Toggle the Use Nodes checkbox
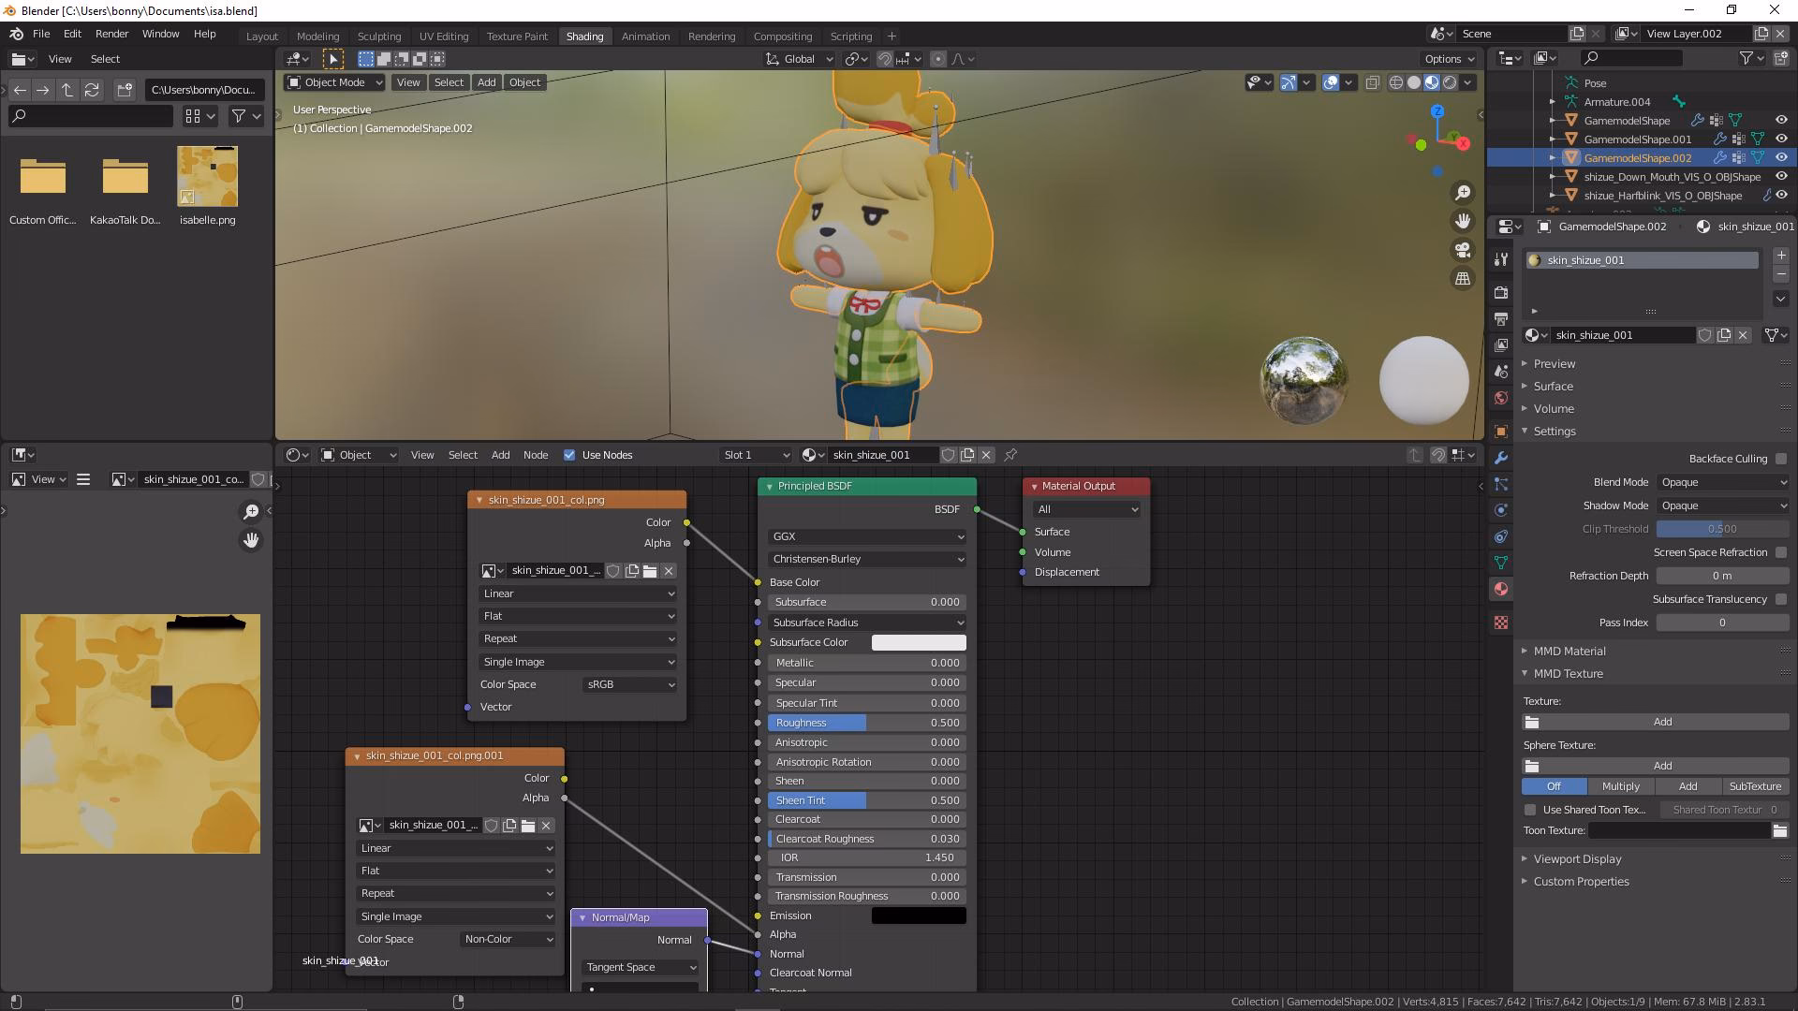This screenshot has height=1011, width=1798. 569,455
